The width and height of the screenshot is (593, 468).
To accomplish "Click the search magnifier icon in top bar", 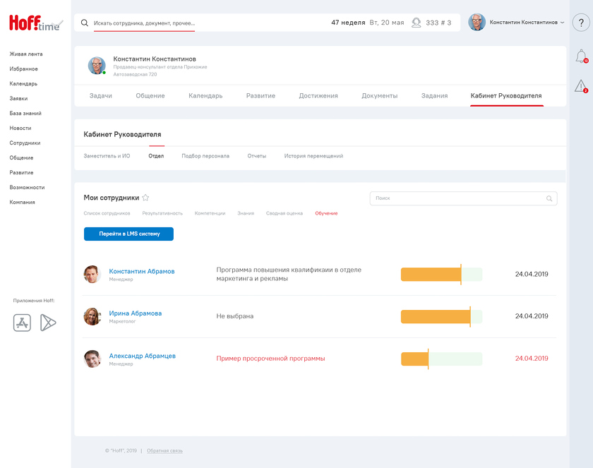I will 85,23.
